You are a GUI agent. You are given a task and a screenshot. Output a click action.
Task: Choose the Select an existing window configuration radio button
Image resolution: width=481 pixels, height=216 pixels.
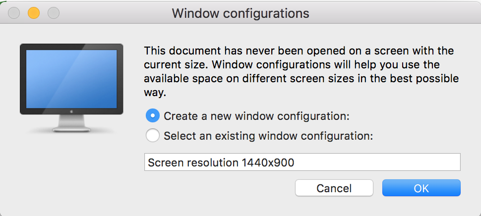click(x=153, y=135)
